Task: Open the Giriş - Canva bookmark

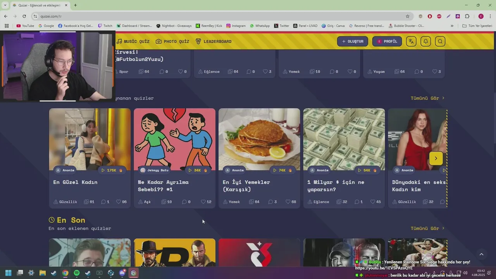Action: [333, 26]
